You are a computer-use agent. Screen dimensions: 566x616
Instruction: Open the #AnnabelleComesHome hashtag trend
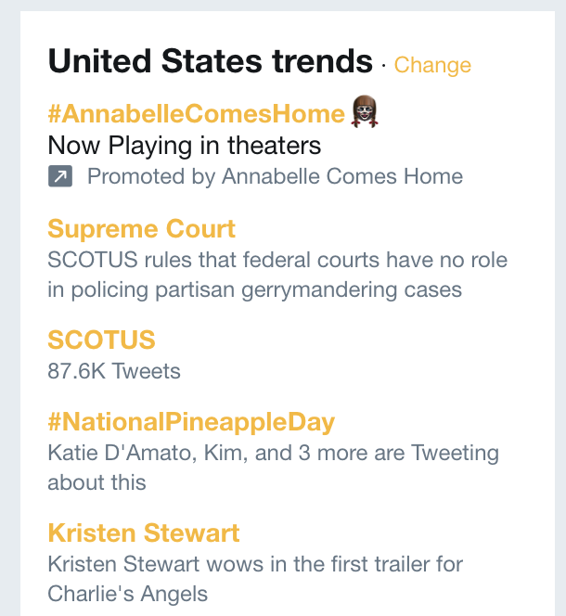pyautogui.click(x=196, y=114)
